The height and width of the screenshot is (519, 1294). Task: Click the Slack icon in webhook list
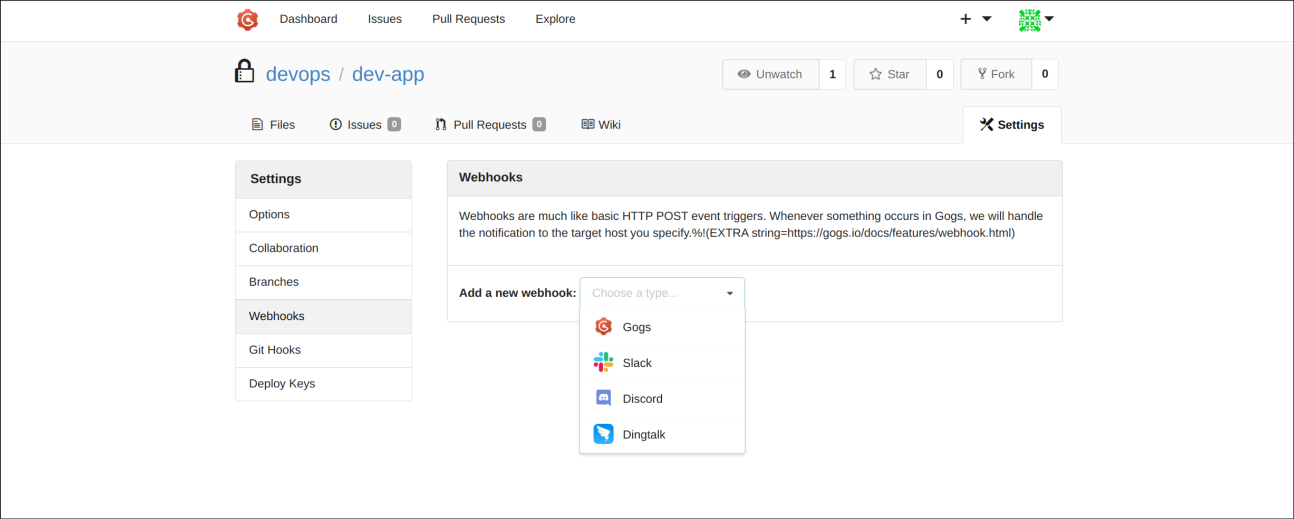click(603, 363)
